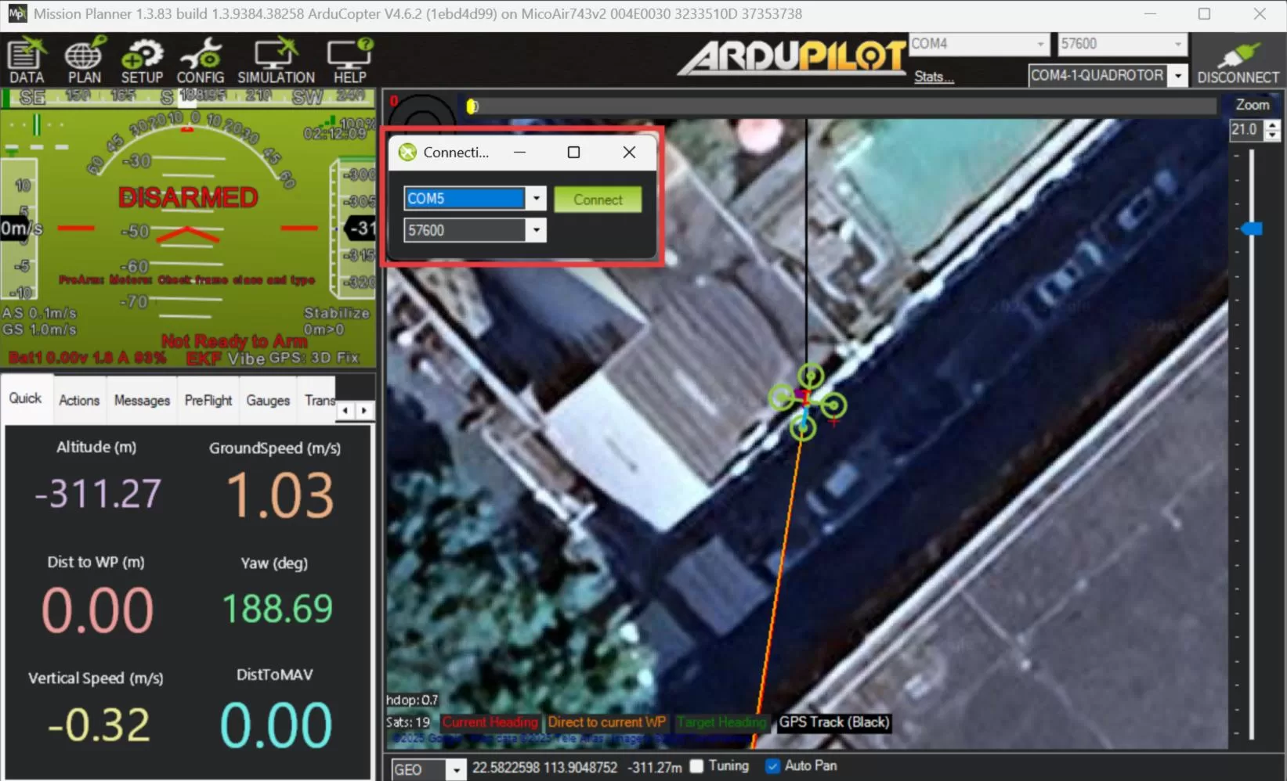The image size is (1287, 781).
Task: Minimize the Connection dialog
Action: (519, 152)
